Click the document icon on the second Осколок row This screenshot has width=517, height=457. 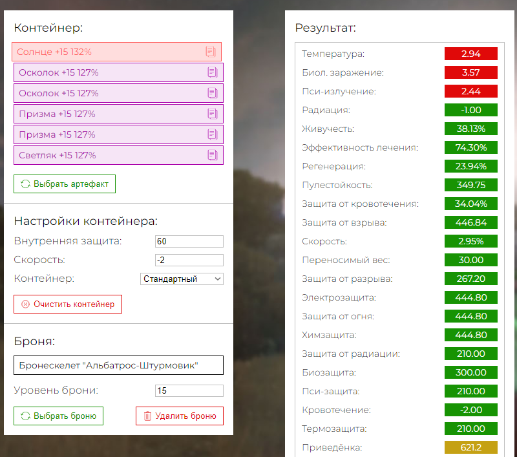212,93
